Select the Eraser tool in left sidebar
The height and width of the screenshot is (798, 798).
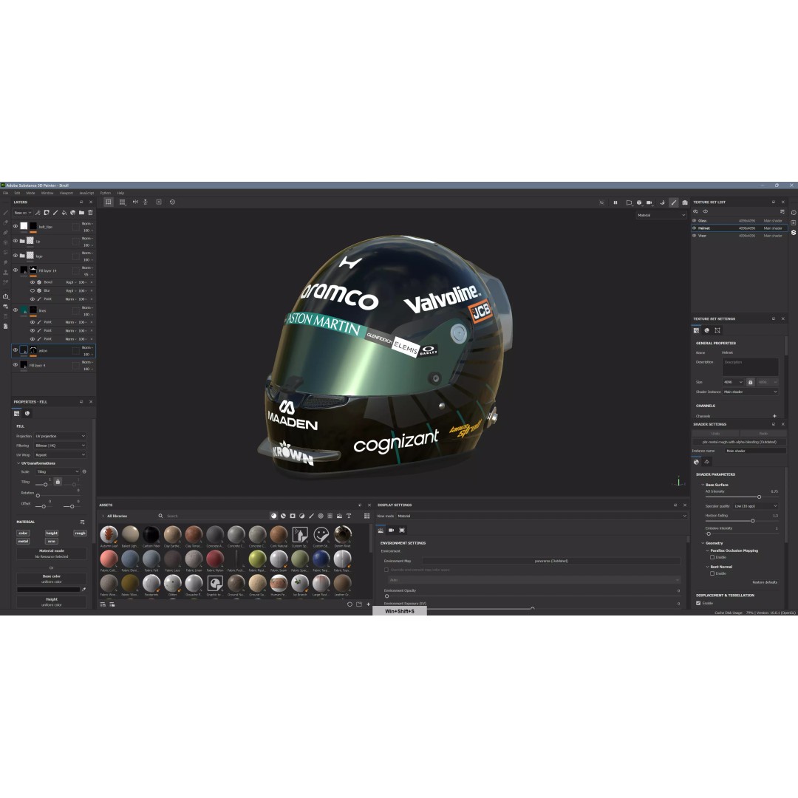pos(6,222)
